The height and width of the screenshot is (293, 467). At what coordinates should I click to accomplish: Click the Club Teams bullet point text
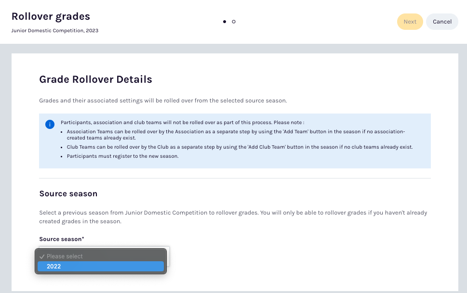click(x=240, y=147)
